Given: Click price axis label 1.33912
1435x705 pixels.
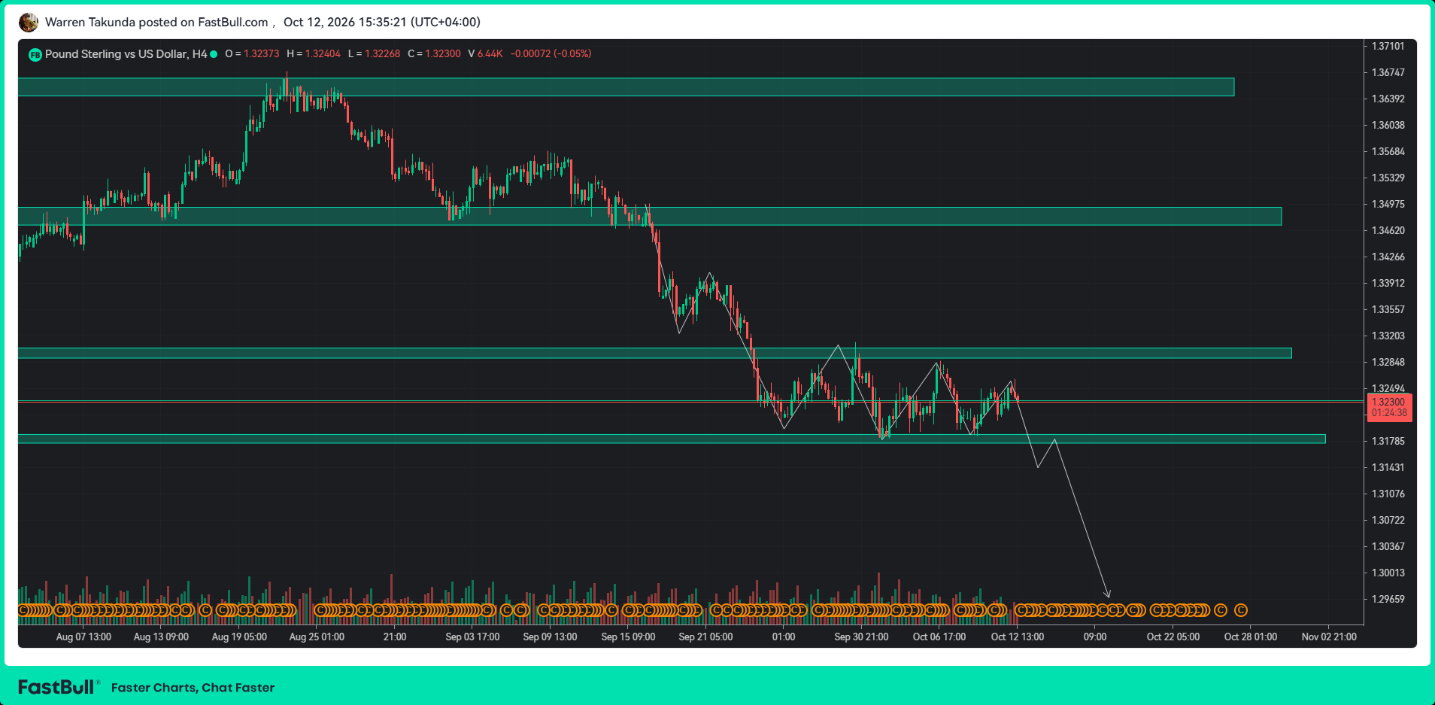Looking at the screenshot, I should click(x=1388, y=284).
